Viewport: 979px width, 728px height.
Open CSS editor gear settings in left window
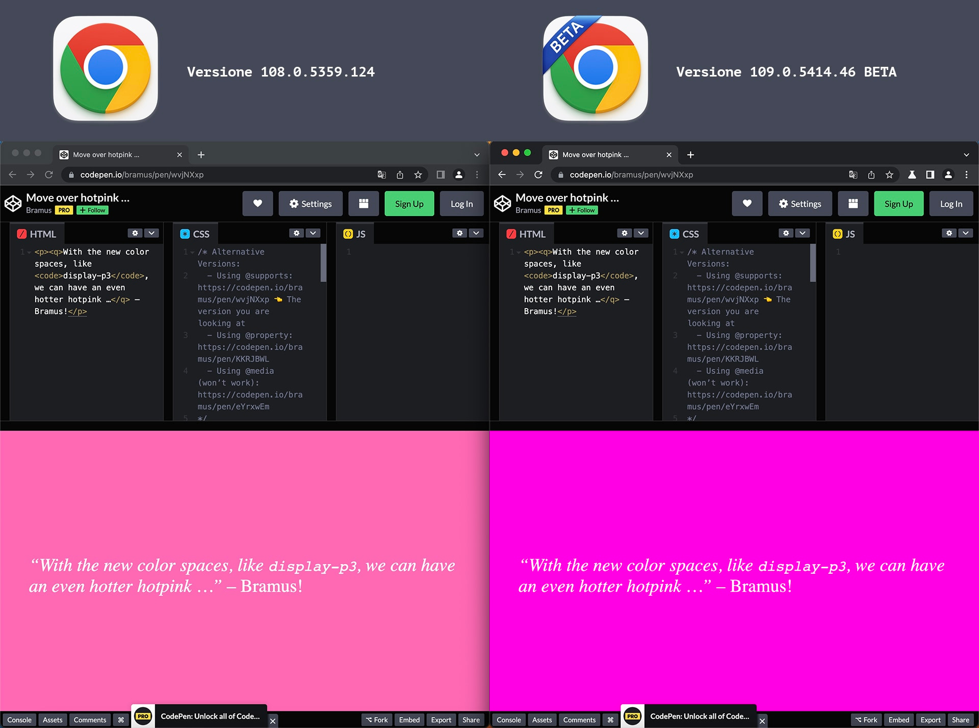[x=296, y=233]
